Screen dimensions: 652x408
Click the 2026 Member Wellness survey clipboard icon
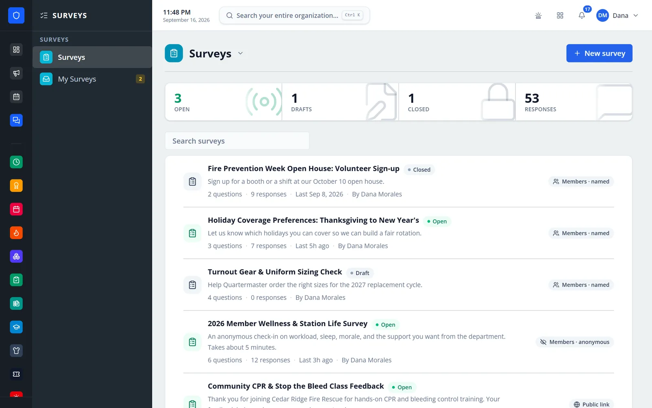193,342
